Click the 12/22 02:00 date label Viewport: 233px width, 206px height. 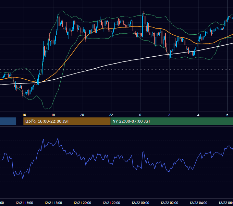pyautogui.click(x=169, y=203)
